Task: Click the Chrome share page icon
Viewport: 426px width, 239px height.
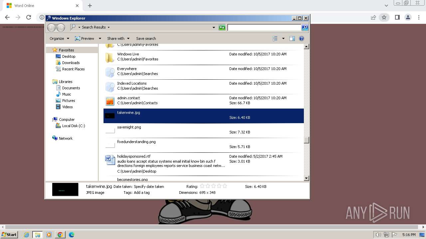Action: coord(373,17)
